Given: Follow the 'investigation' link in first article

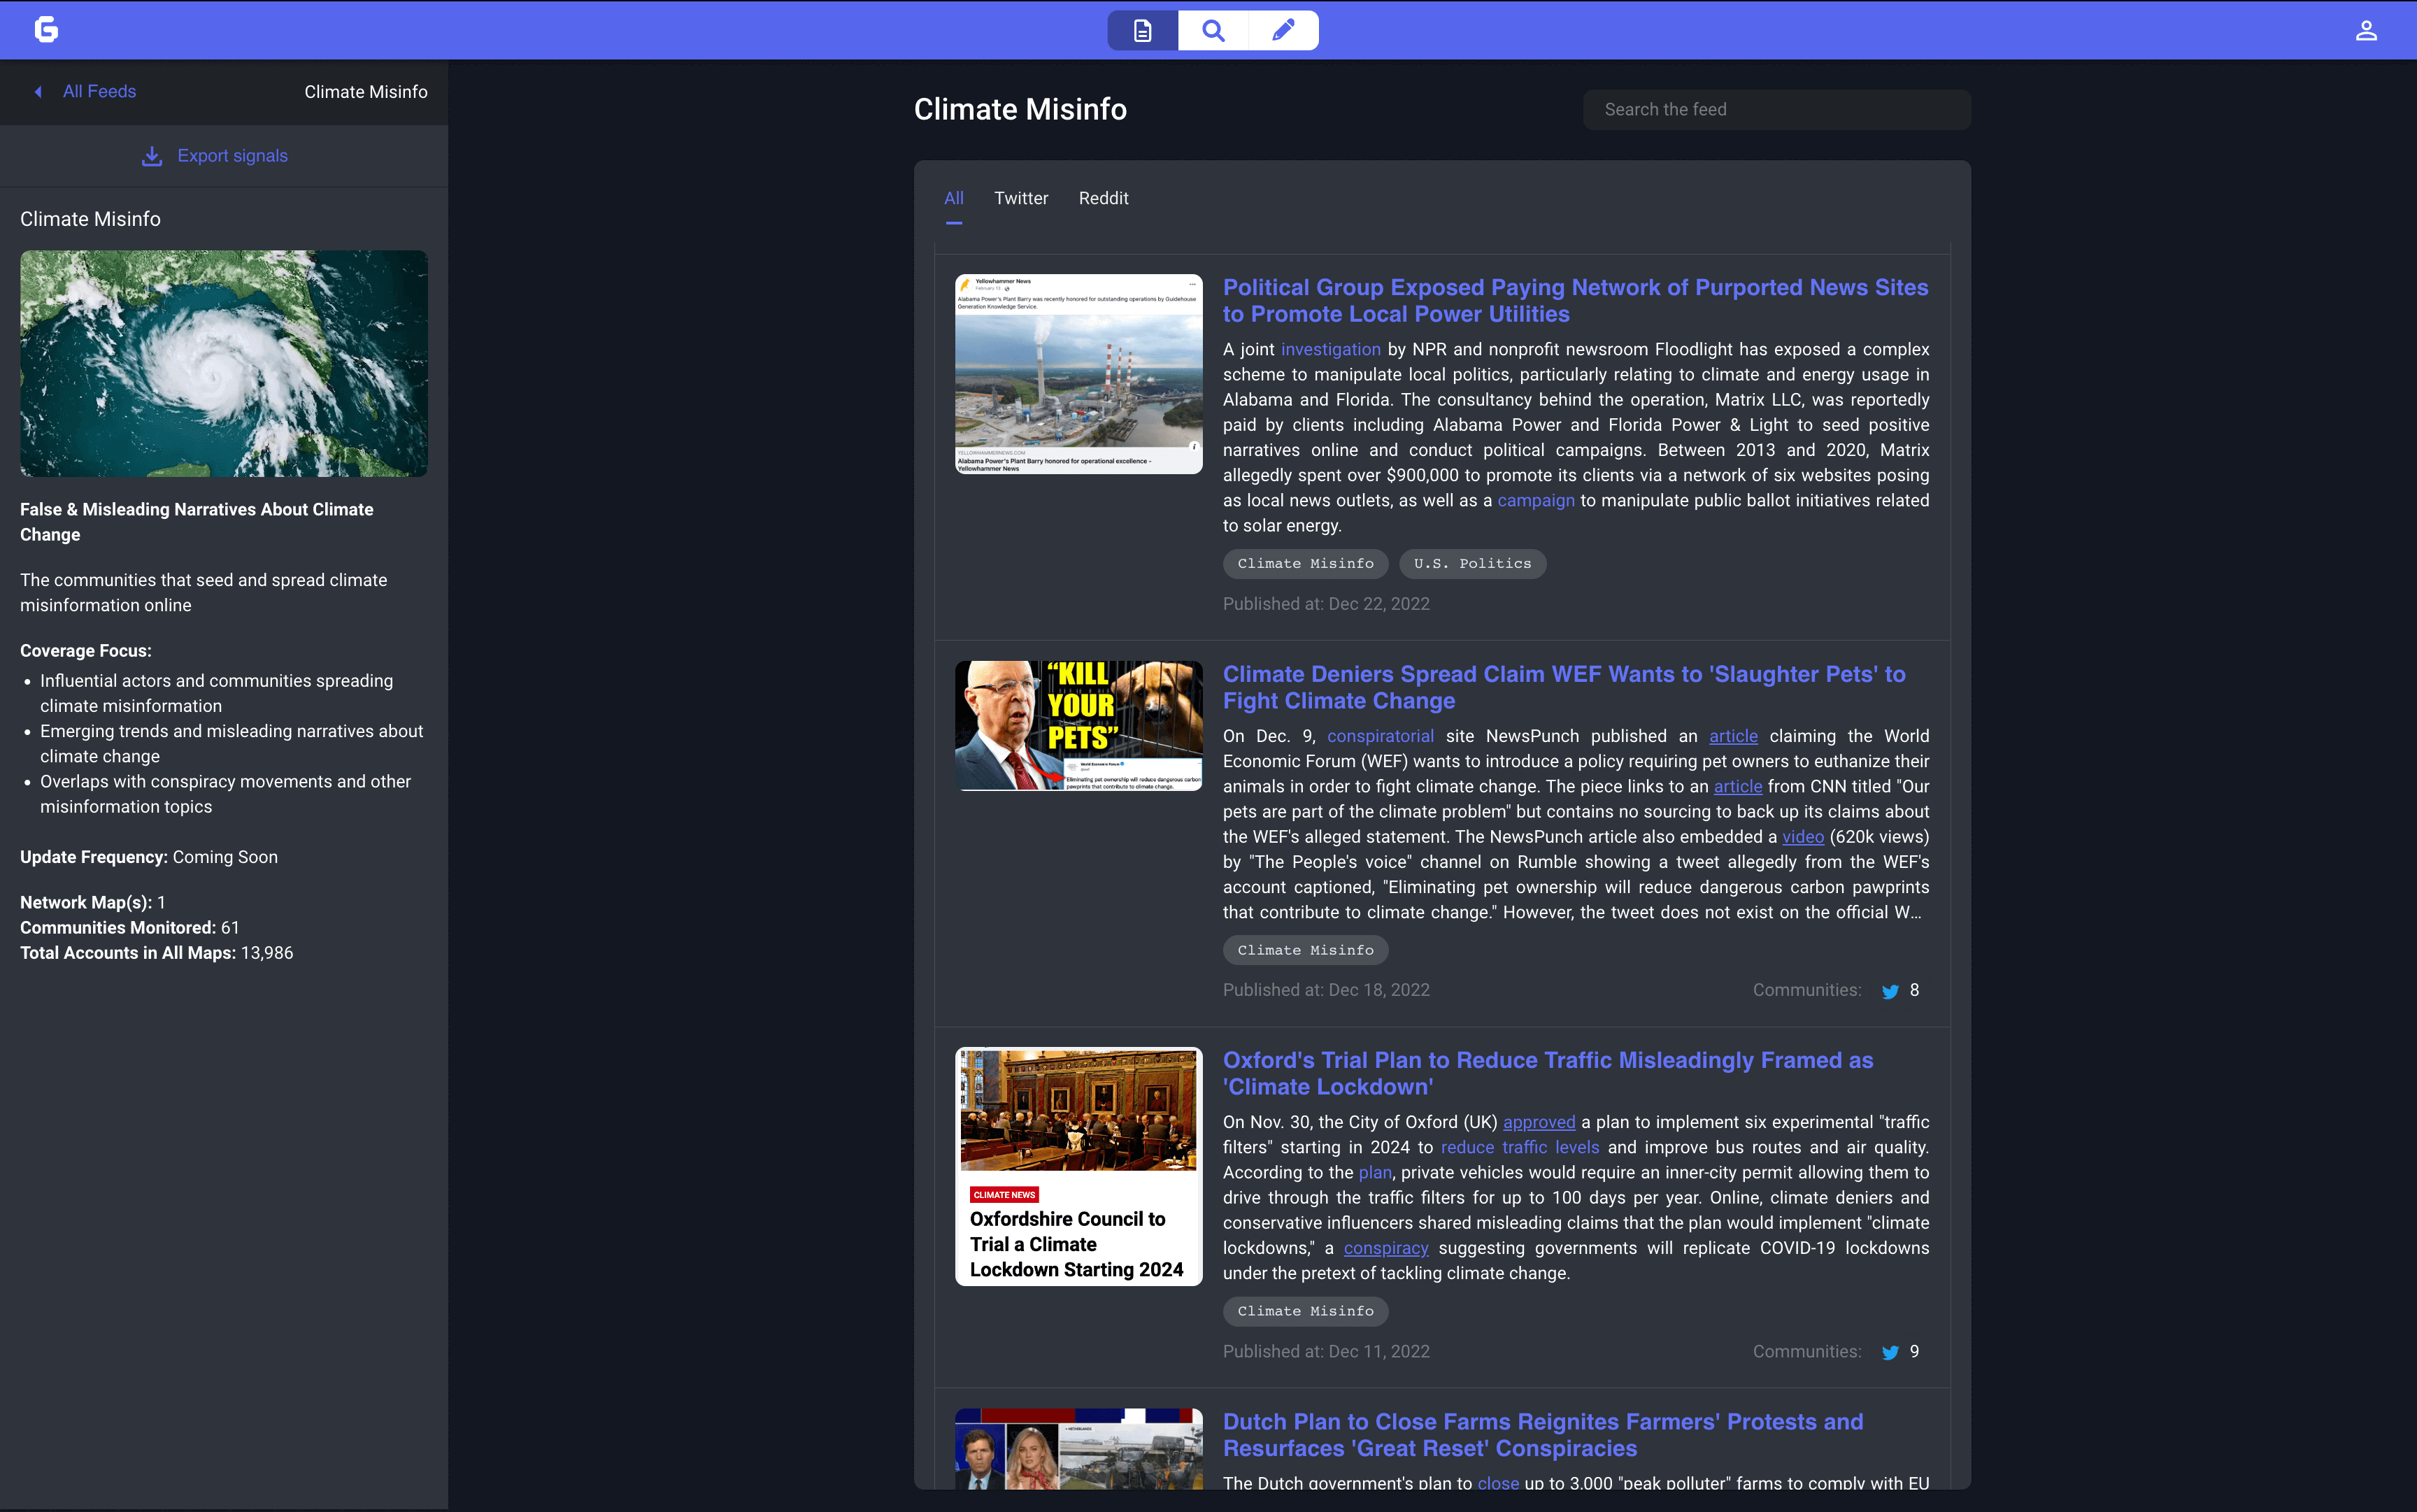Looking at the screenshot, I should [x=1330, y=349].
